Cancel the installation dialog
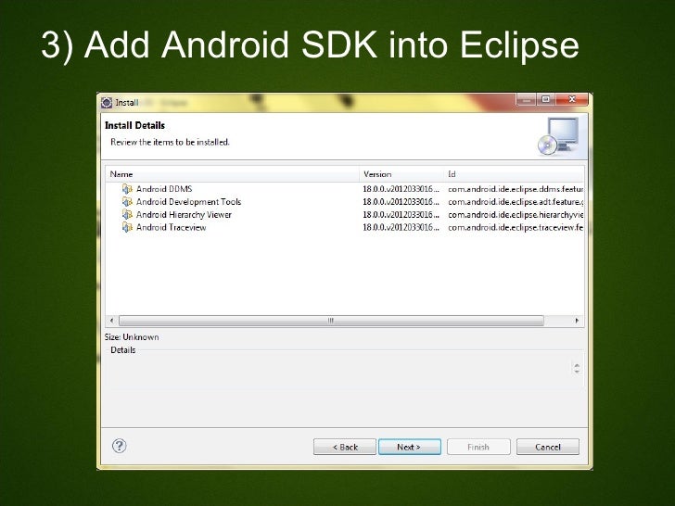 [x=548, y=447]
